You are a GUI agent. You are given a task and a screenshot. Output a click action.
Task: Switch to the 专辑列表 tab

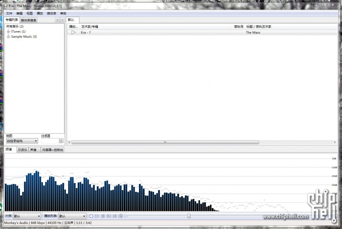point(12,20)
